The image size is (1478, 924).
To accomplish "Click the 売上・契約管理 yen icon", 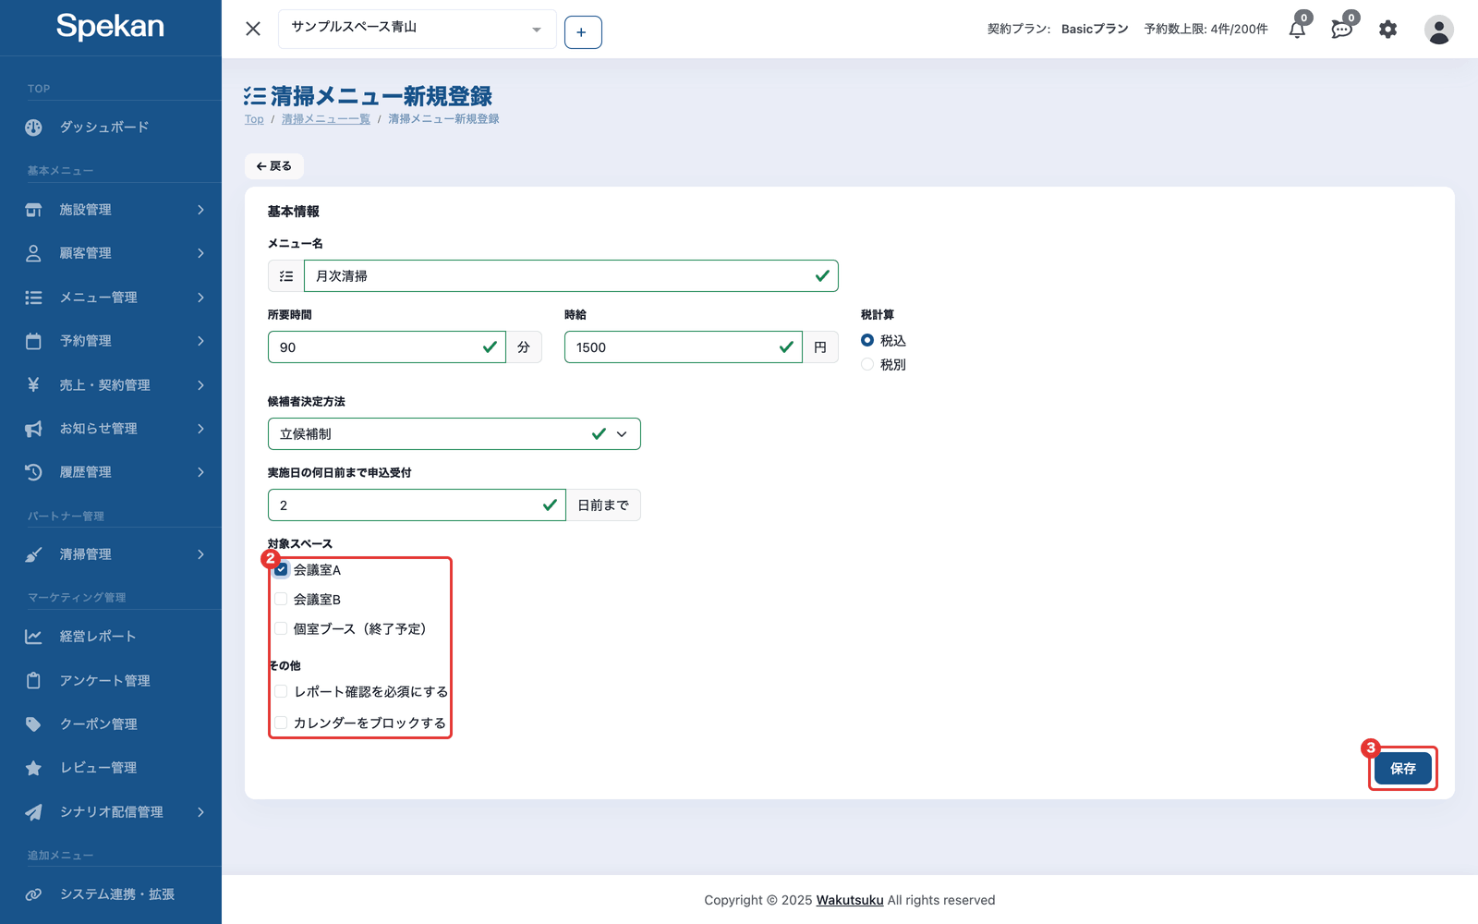I will click(33, 384).
